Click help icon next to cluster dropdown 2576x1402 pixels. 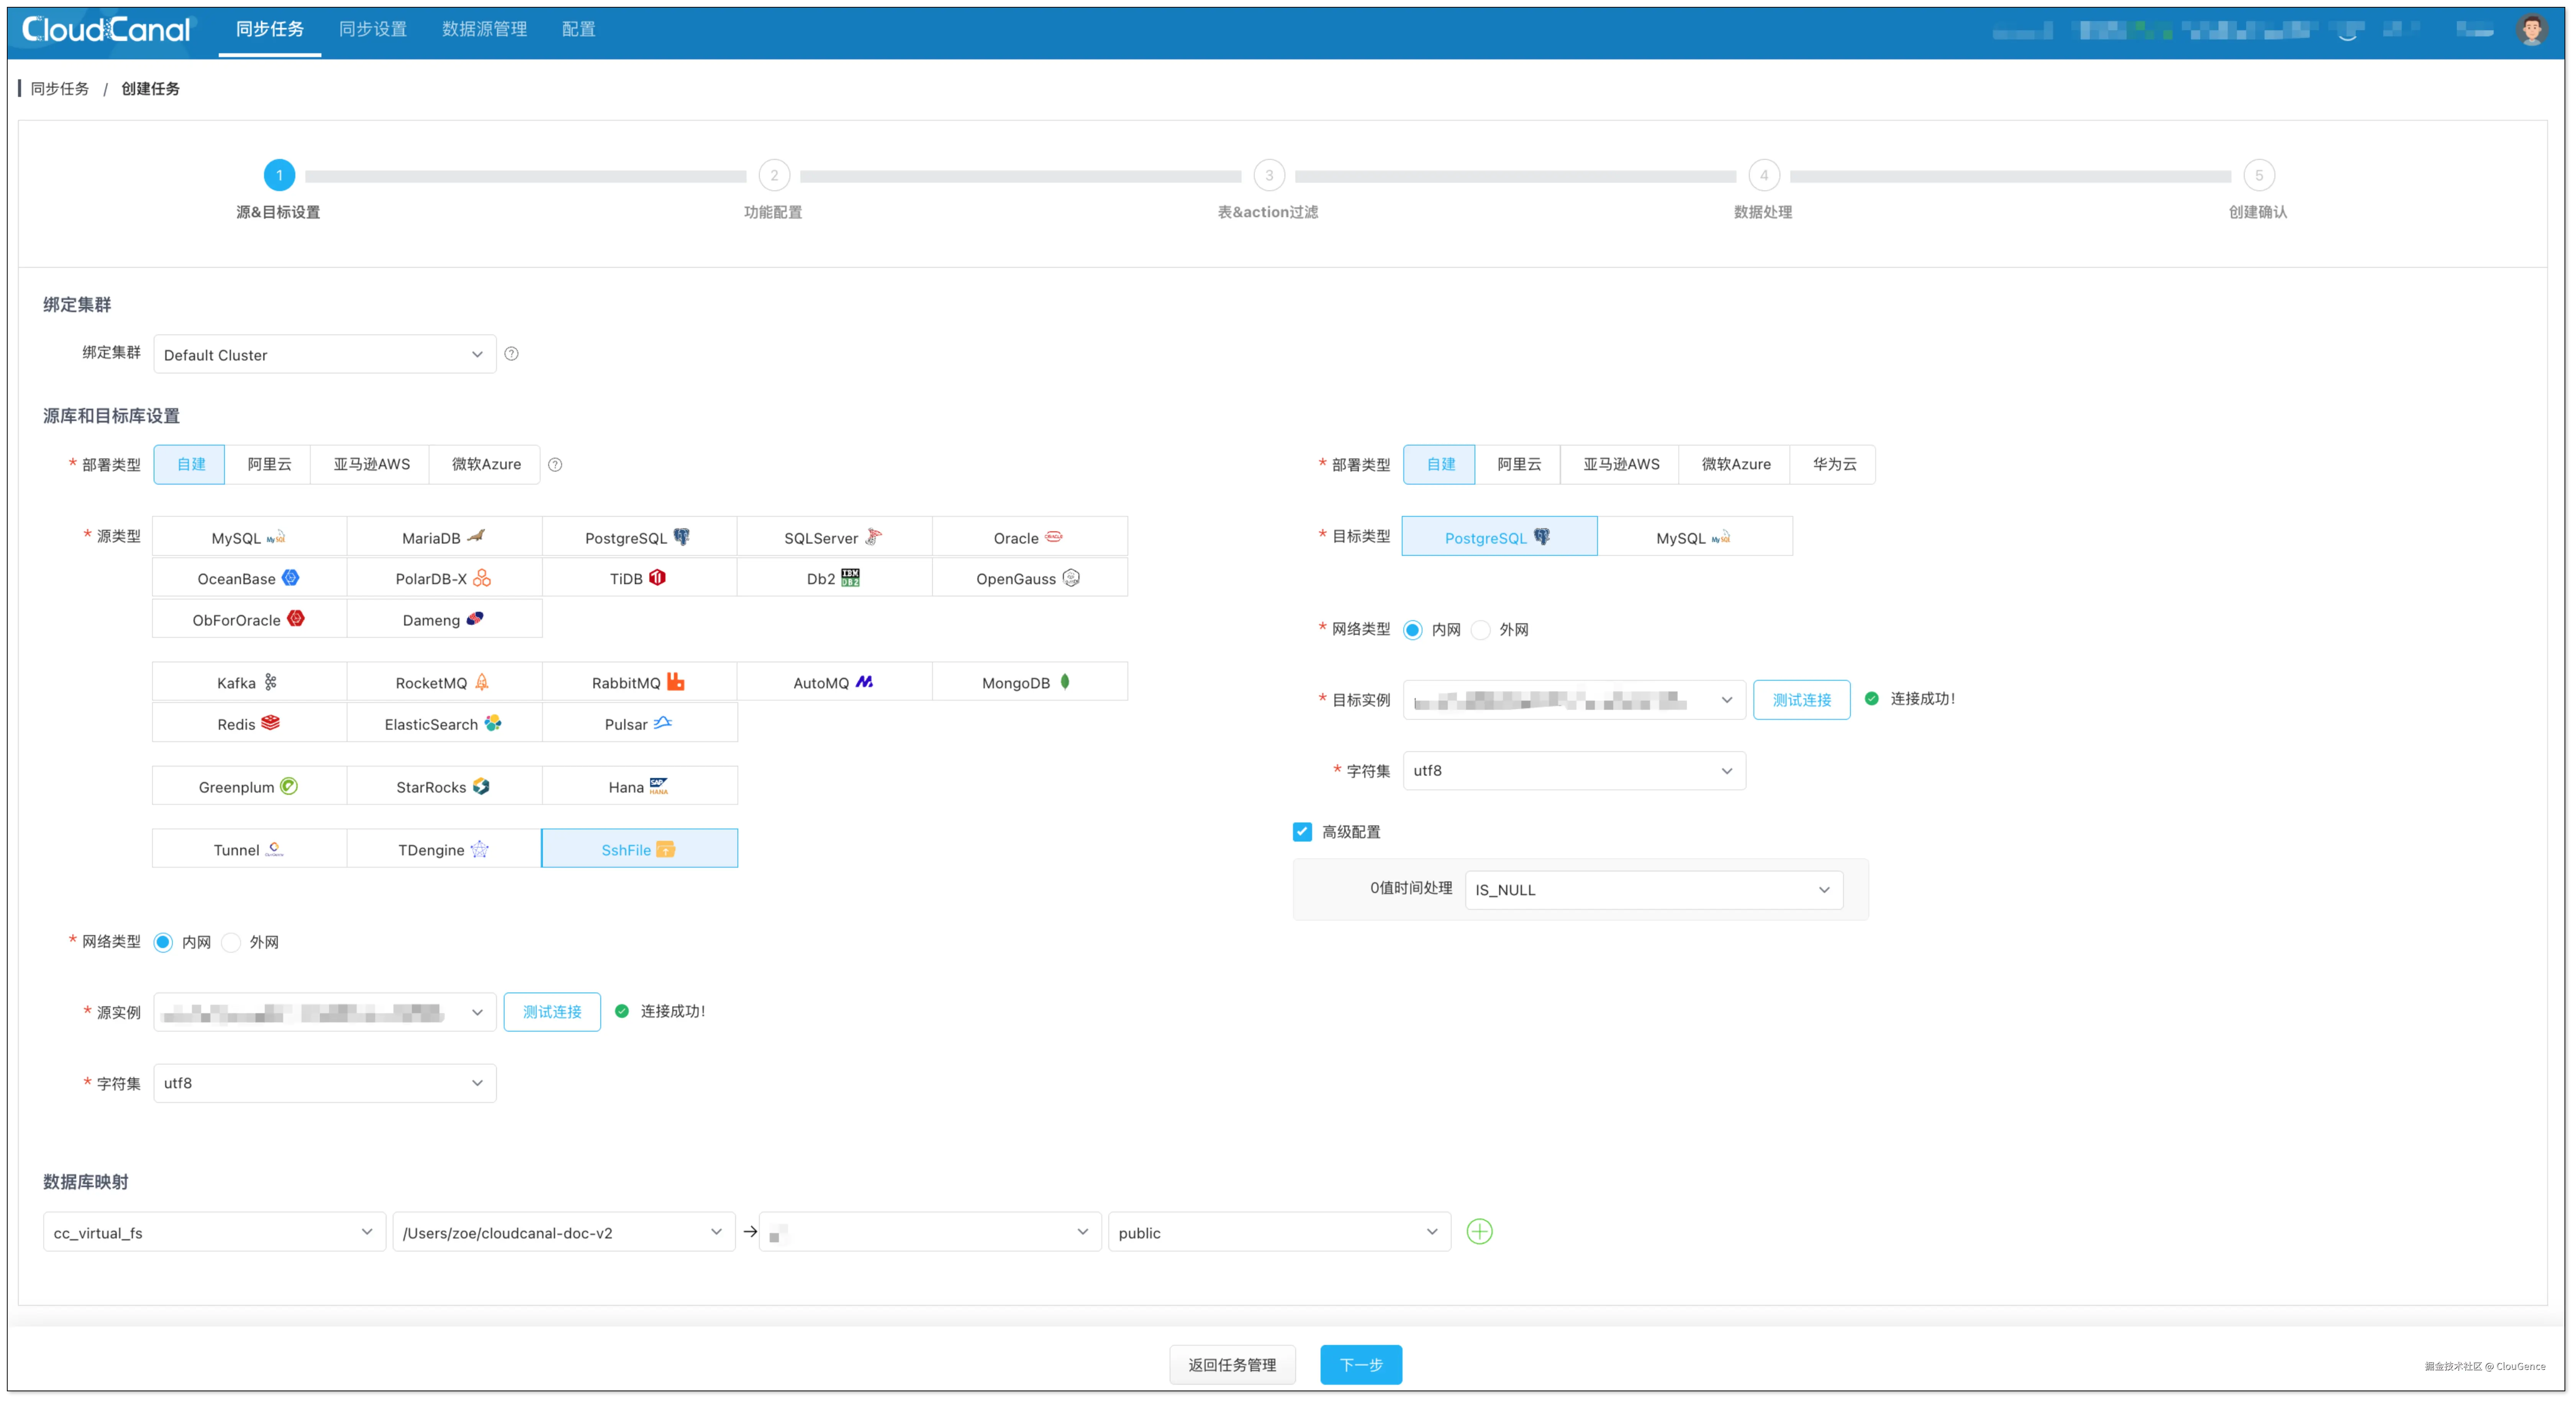(x=511, y=354)
